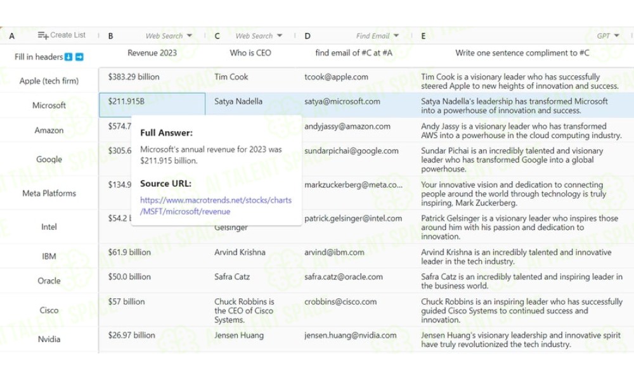The height and width of the screenshot is (380, 634).
Task: Click the Safra Catz CEO cell
Action: pos(250,281)
